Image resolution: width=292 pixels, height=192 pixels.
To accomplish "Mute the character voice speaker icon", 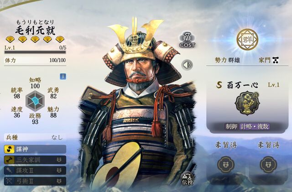I will [187, 65].
